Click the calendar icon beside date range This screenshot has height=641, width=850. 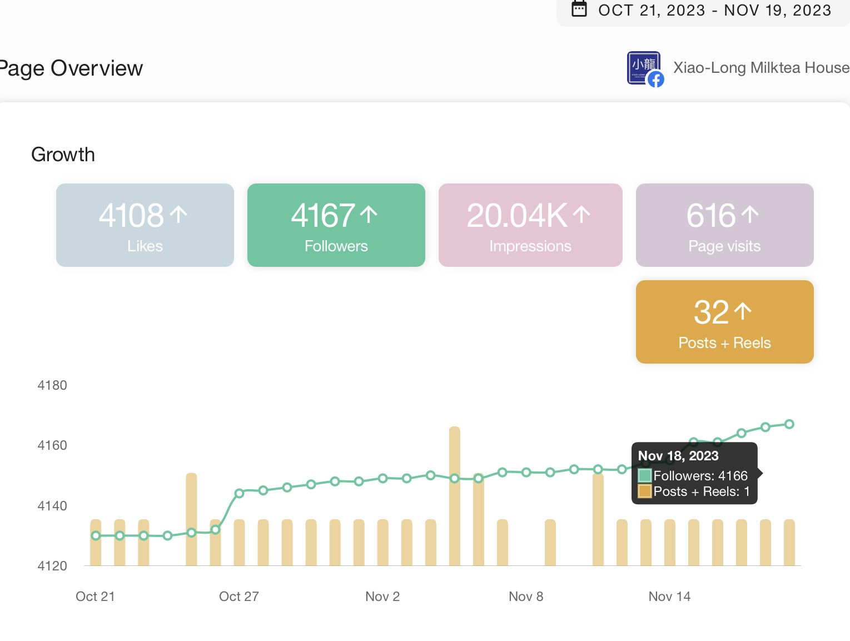(579, 9)
